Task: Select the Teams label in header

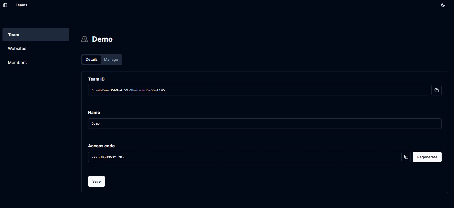Action: 21,5
